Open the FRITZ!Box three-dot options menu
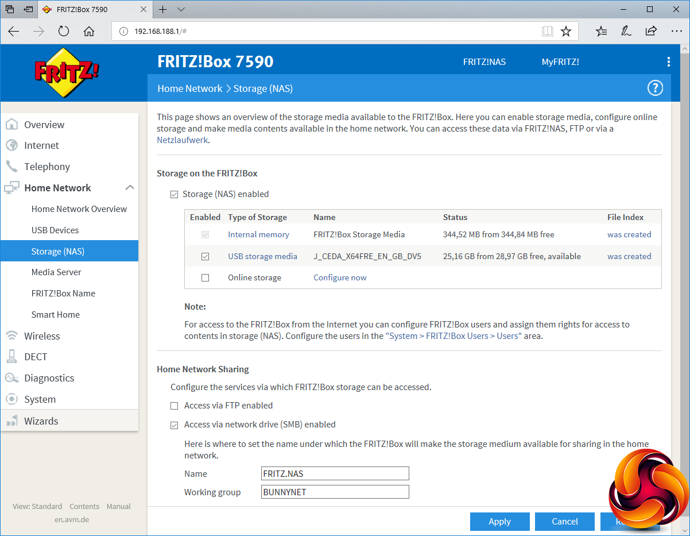This screenshot has height=536, width=690. 668,62
